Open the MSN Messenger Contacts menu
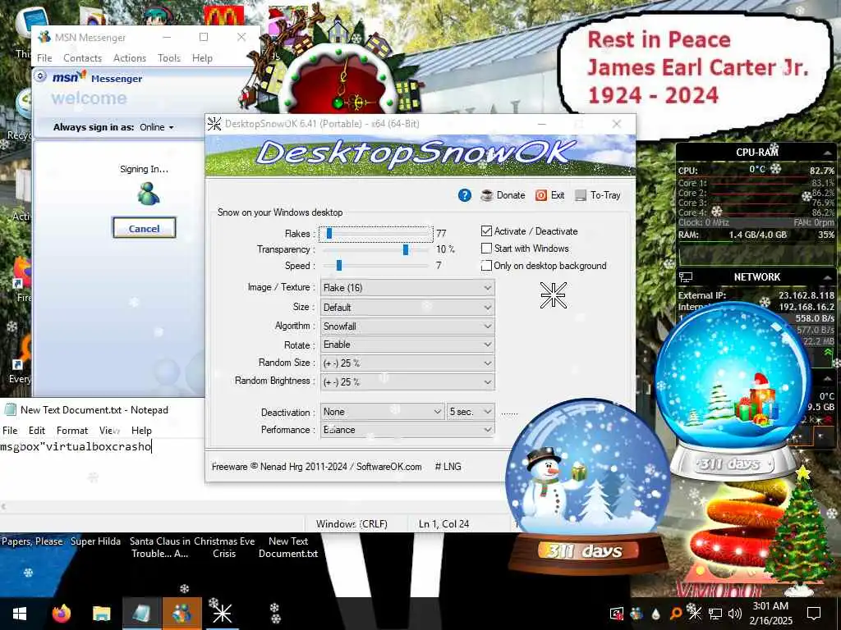This screenshot has height=630, width=841. (83, 58)
